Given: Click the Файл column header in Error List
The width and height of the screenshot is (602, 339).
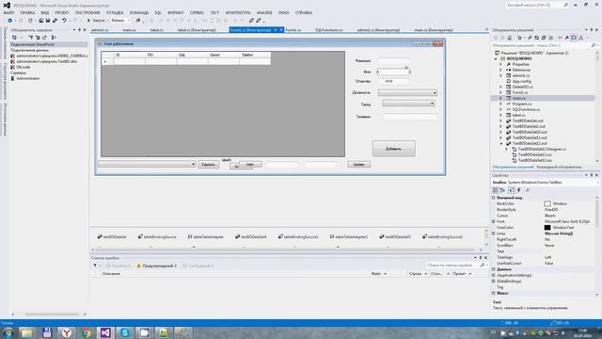Looking at the screenshot, I should 376,274.
